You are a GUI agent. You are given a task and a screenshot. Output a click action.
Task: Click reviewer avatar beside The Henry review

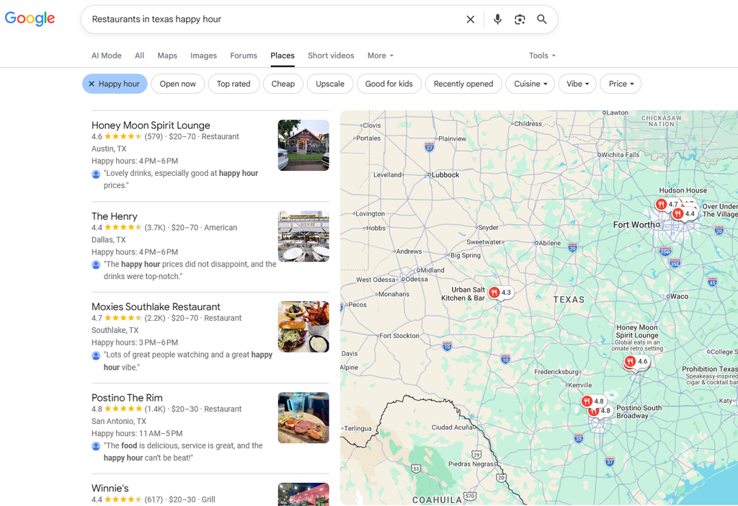[x=96, y=265]
